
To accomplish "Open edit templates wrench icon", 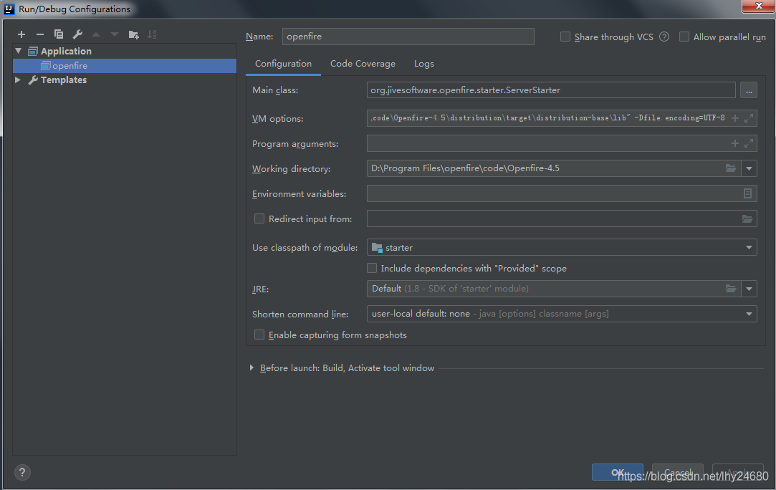I will point(77,34).
